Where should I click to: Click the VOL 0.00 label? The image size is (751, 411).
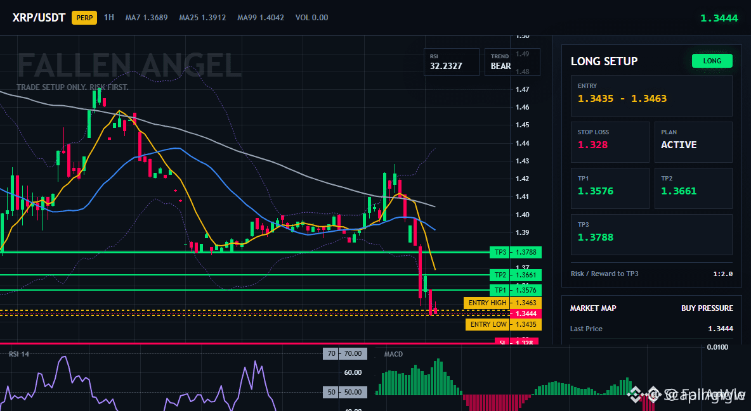312,18
